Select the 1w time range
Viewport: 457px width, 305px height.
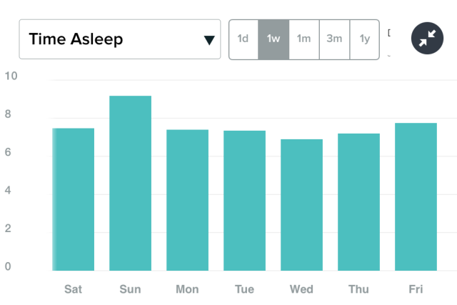coord(273,39)
